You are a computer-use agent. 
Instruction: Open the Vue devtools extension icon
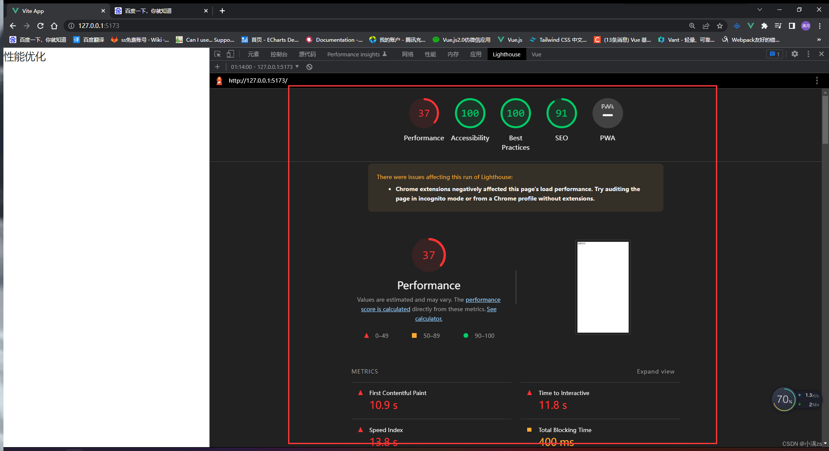751,26
